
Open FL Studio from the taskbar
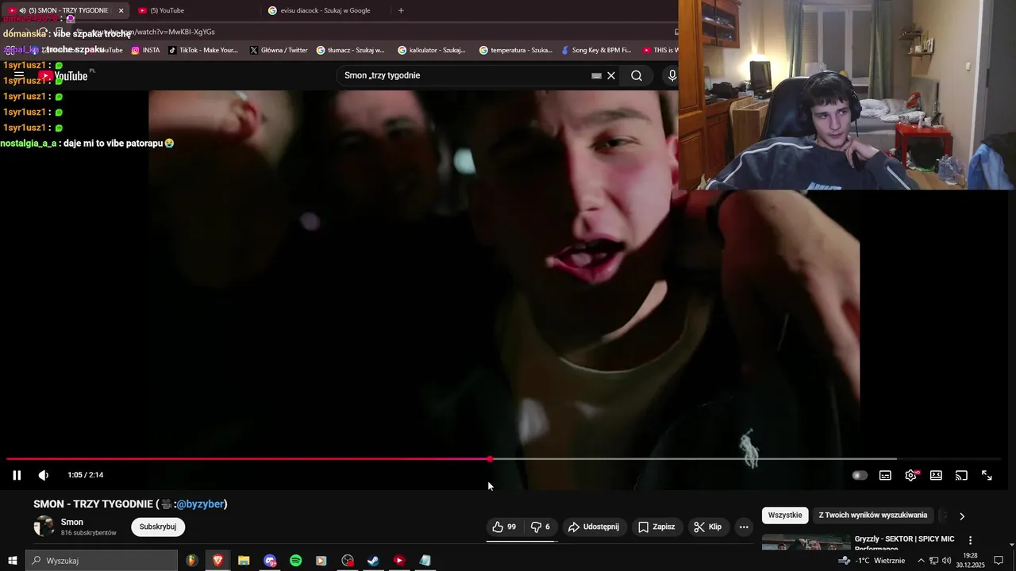192,561
